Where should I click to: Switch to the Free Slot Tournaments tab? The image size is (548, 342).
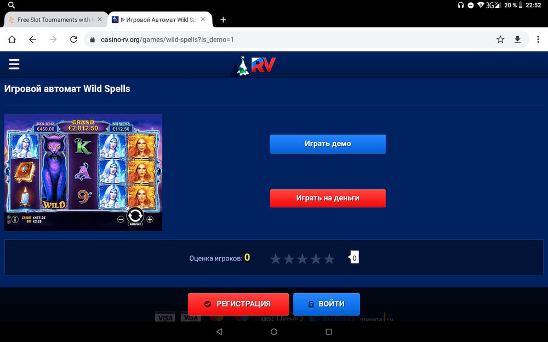point(55,20)
